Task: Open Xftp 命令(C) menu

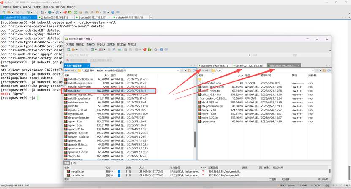Action: [101, 44]
